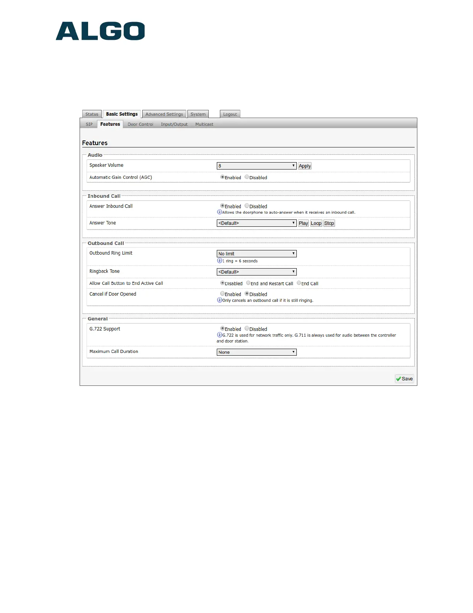473x613 pixels.
Task: Open the Speaker Volume dropdown
Action: [x=257, y=166]
